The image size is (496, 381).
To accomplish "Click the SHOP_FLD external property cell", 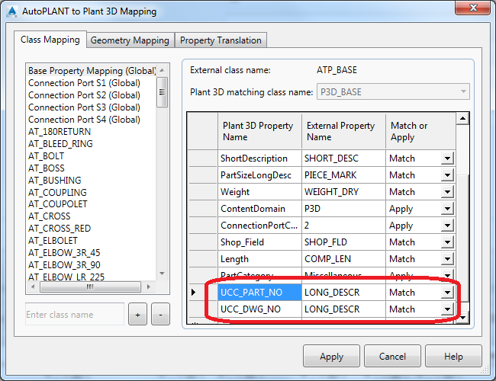I will pos(343,242).
